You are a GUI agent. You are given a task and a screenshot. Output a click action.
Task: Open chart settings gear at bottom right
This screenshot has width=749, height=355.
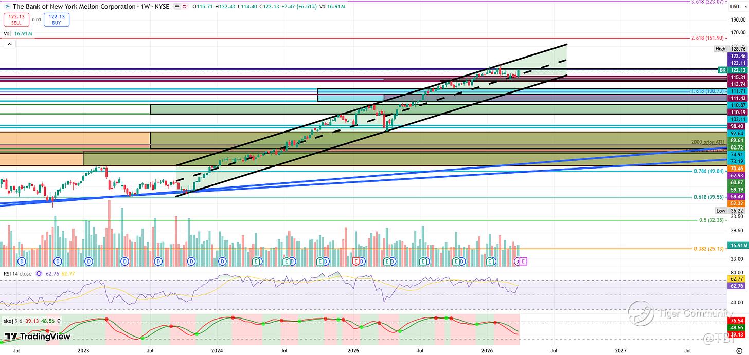[x=739, y=350]
